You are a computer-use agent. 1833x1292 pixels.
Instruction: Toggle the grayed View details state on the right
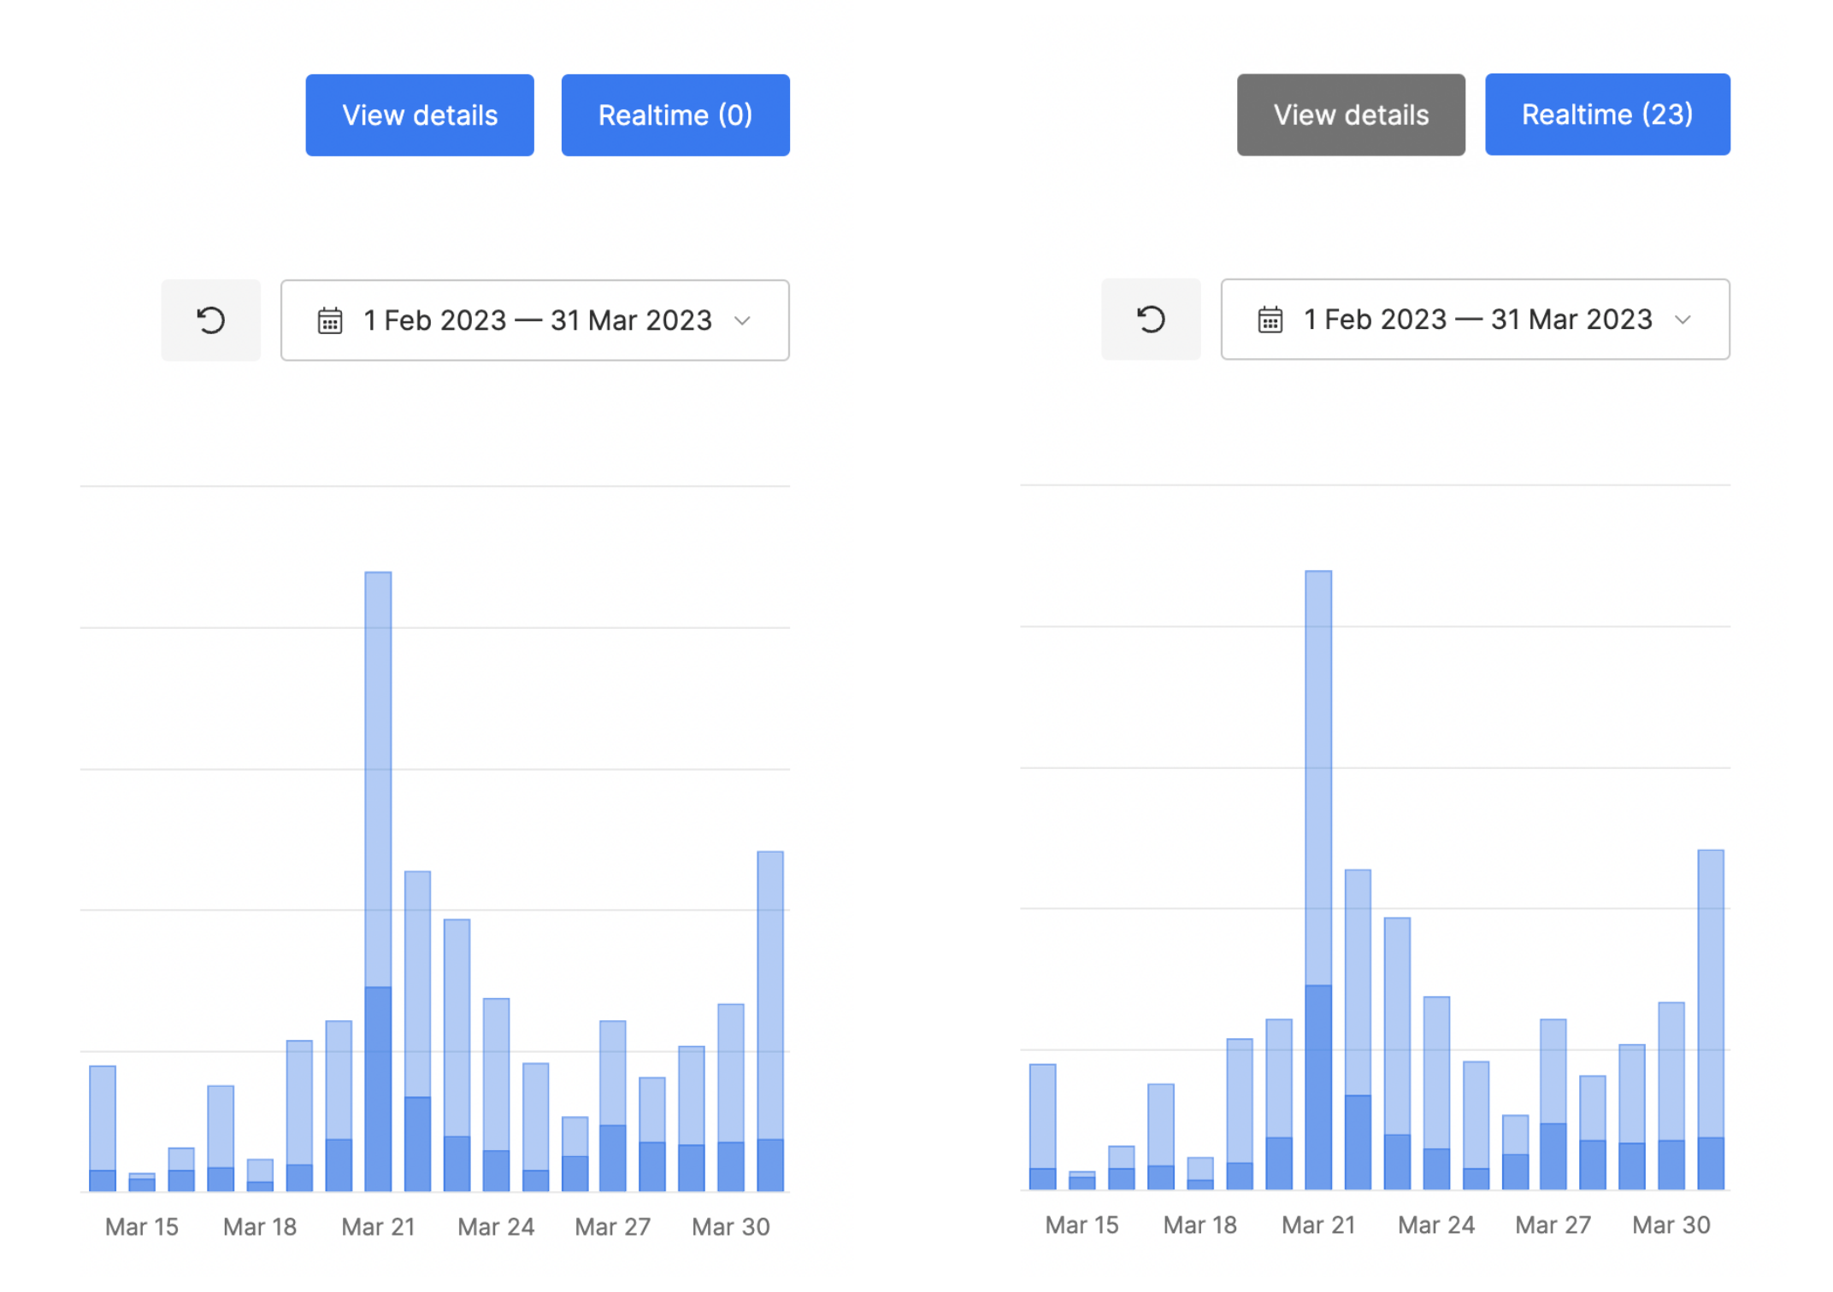coord(1350,114)
